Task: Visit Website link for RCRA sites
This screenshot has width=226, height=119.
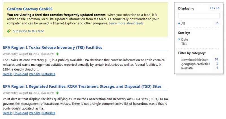Action: [35, 113]
